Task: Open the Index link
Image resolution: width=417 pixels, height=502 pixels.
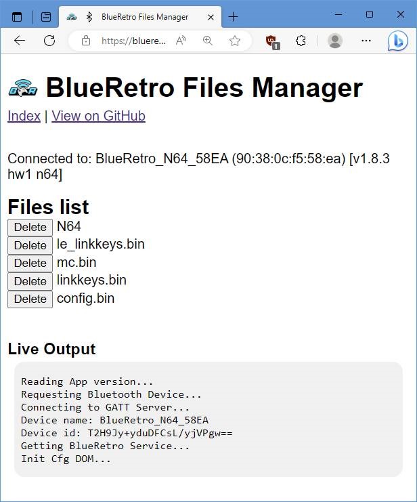Action: pos(24,116)
